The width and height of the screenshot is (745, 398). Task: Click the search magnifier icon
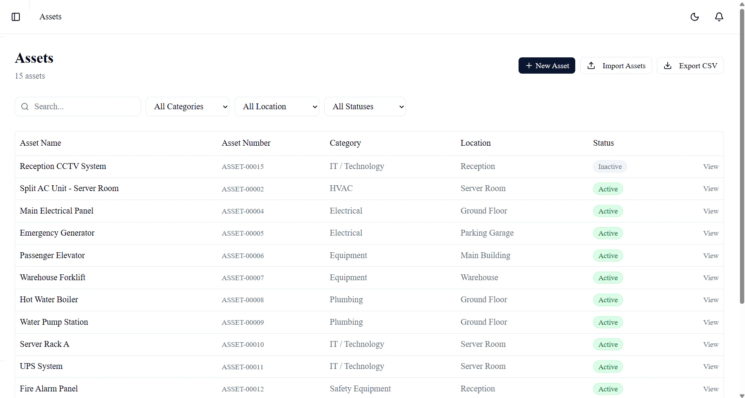24,107
